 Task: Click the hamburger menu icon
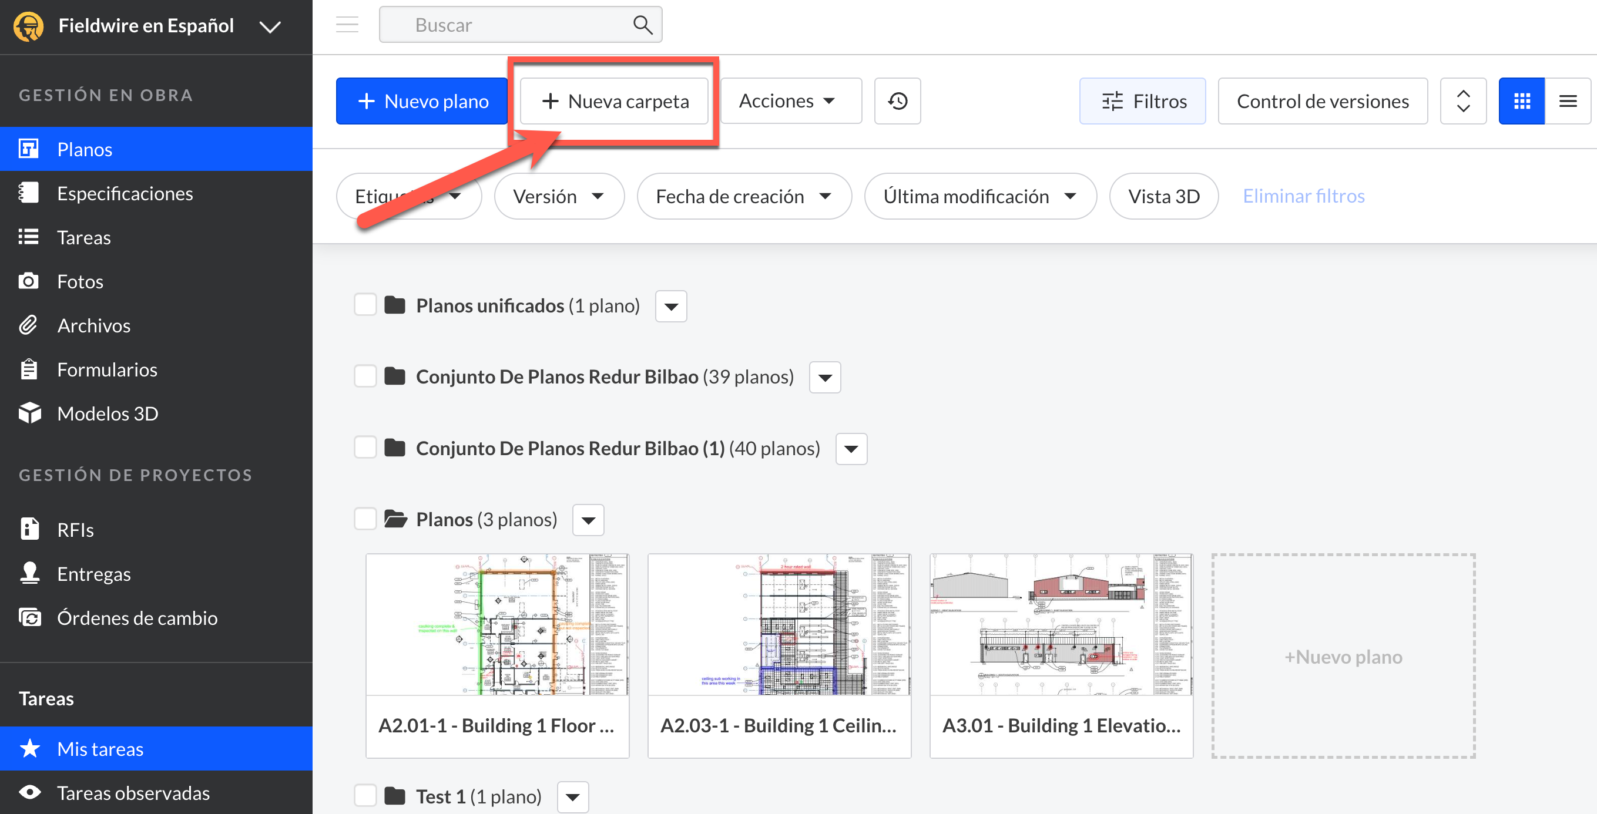click(x=347, y=25)
